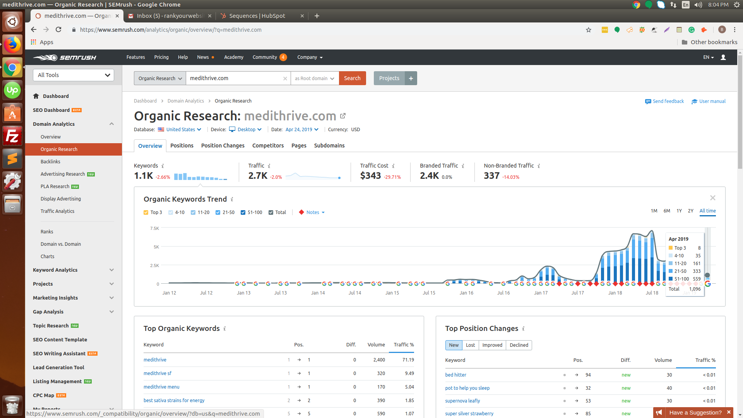
Task: Click the info icon next to Traffic Cost
Action: [x=393, y=166]
